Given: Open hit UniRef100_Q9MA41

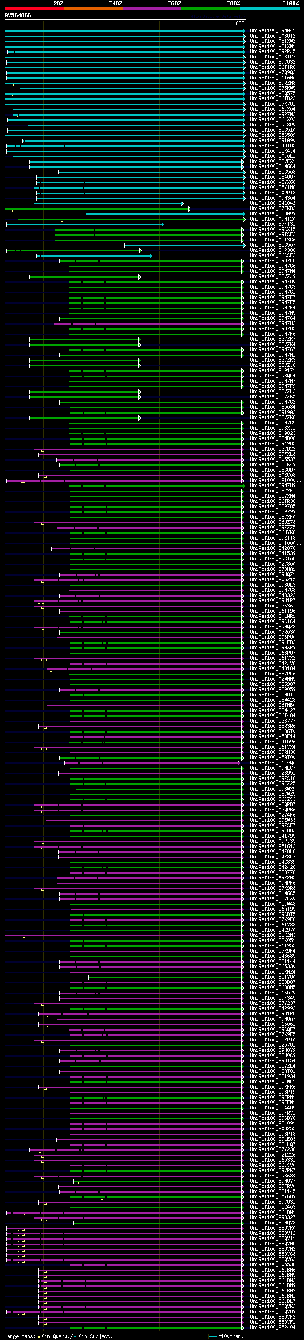Looking at the screenshot, I should click(x=273, y=31).
